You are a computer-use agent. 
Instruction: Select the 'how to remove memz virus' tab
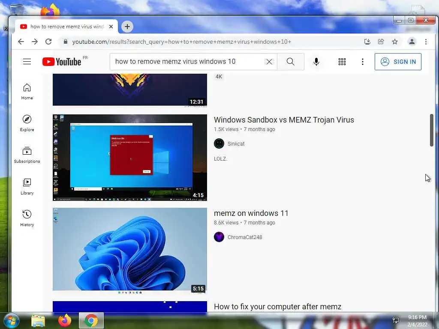click(x=66, y=27)
